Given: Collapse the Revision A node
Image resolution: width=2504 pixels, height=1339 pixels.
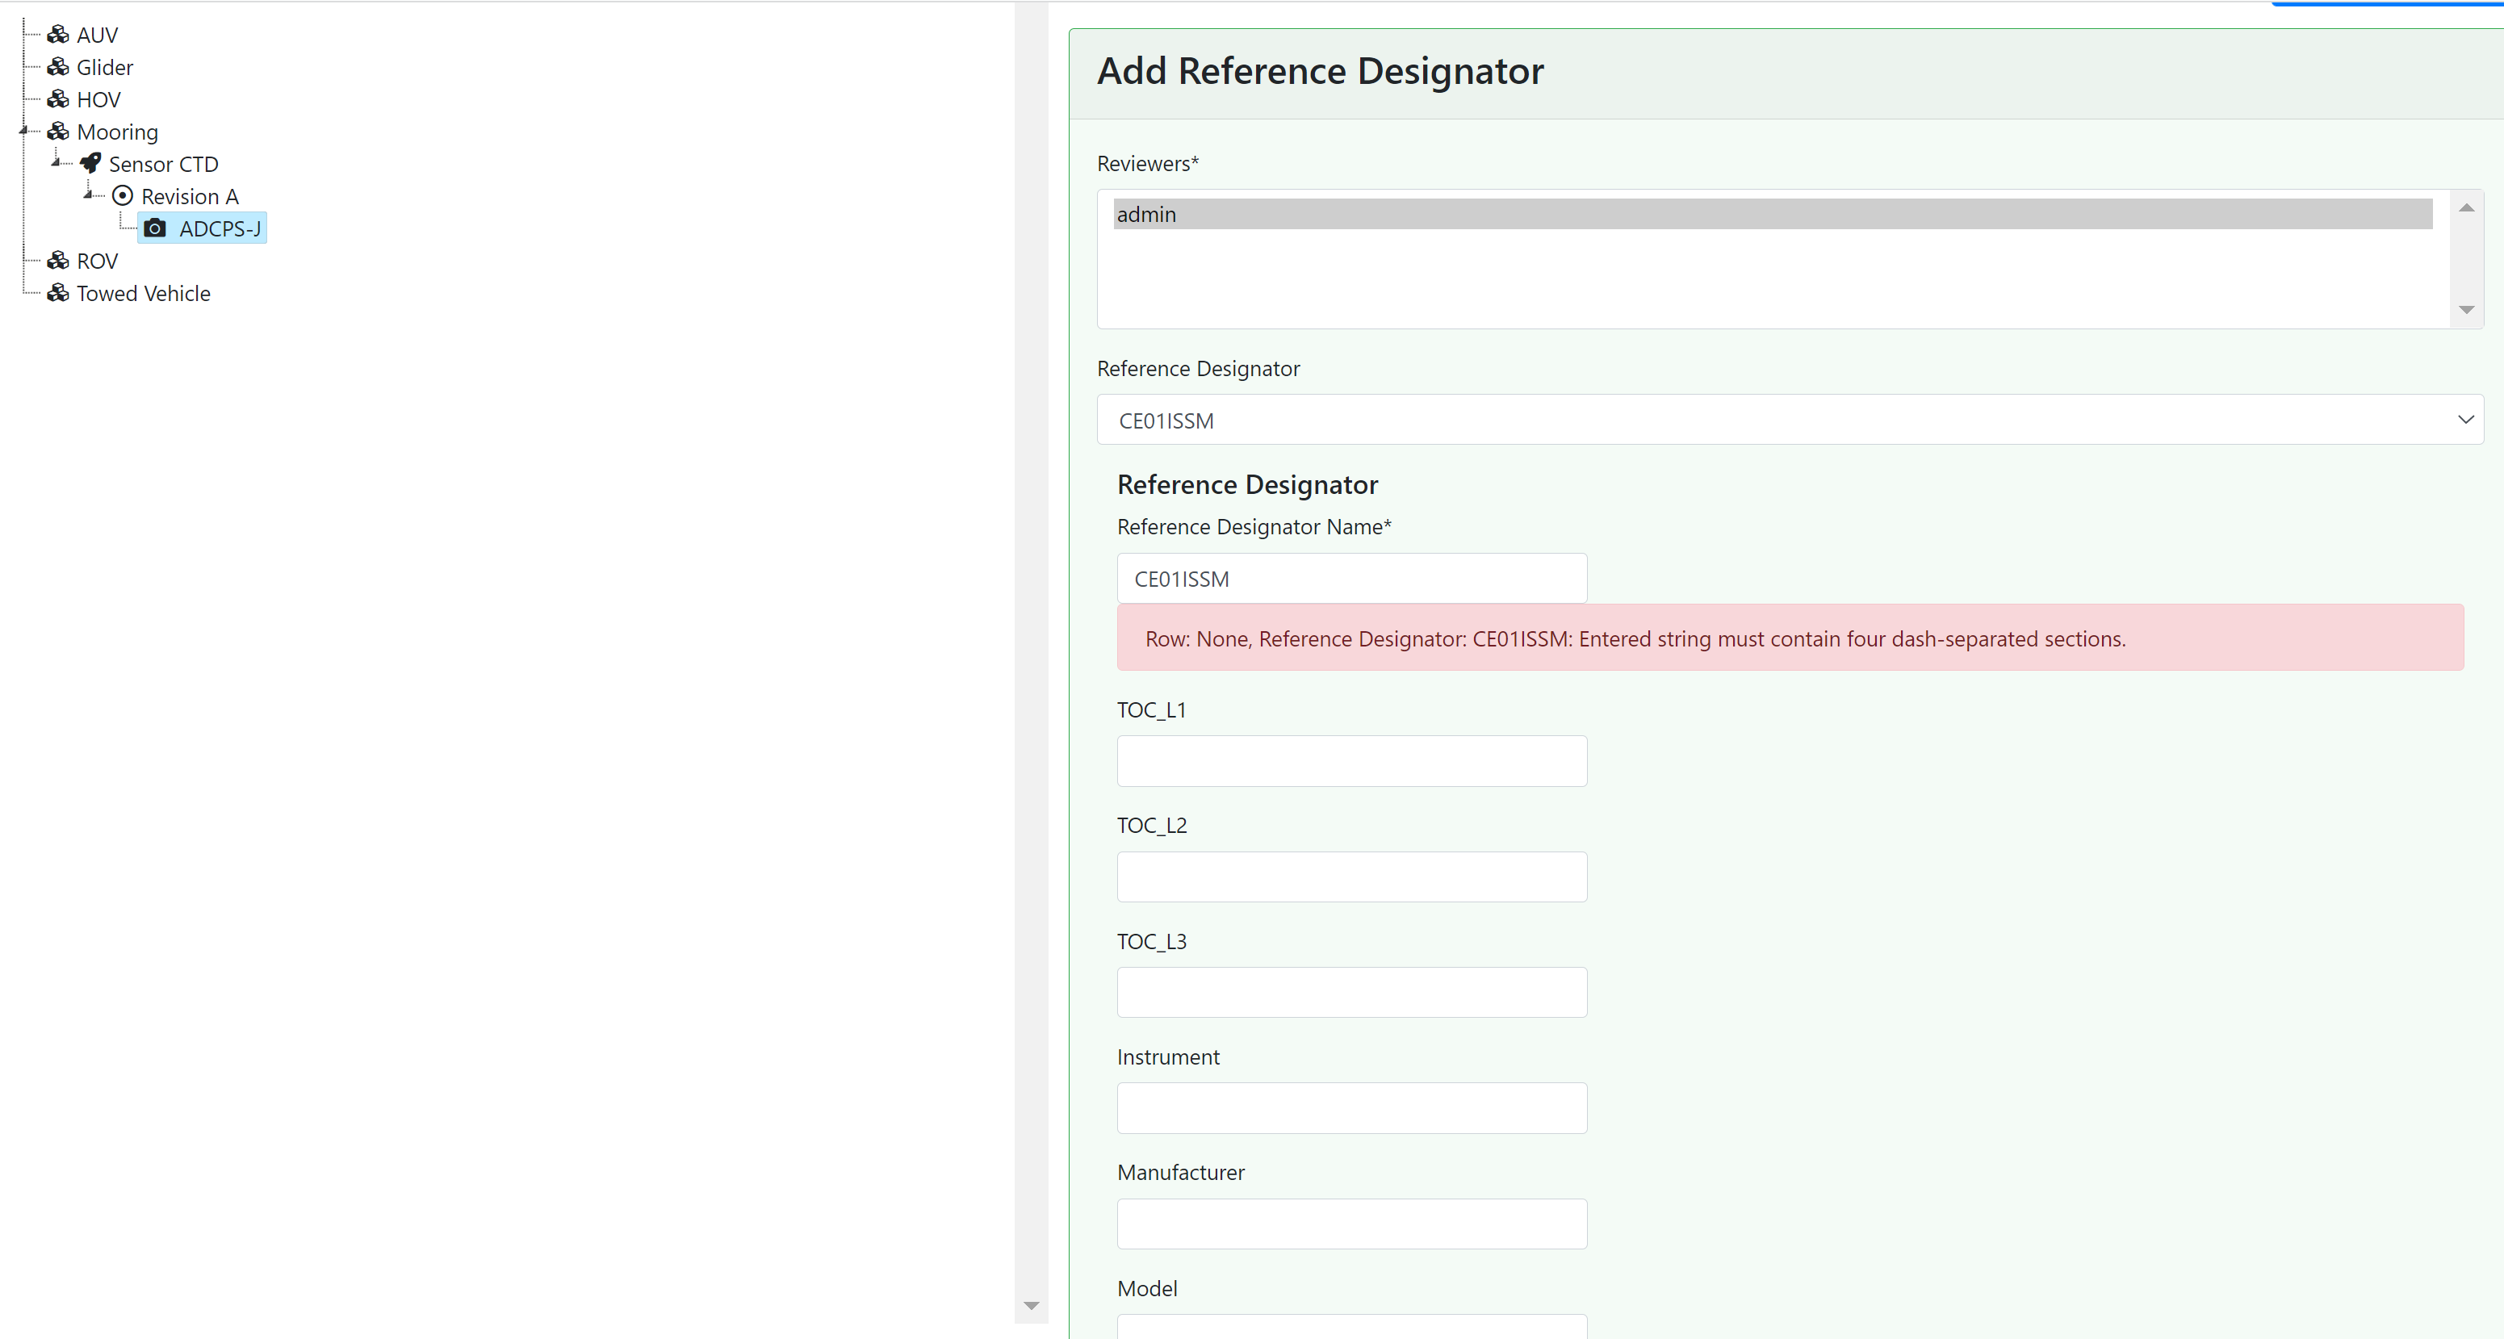Looking at the screenshot, I should point(89,195).
